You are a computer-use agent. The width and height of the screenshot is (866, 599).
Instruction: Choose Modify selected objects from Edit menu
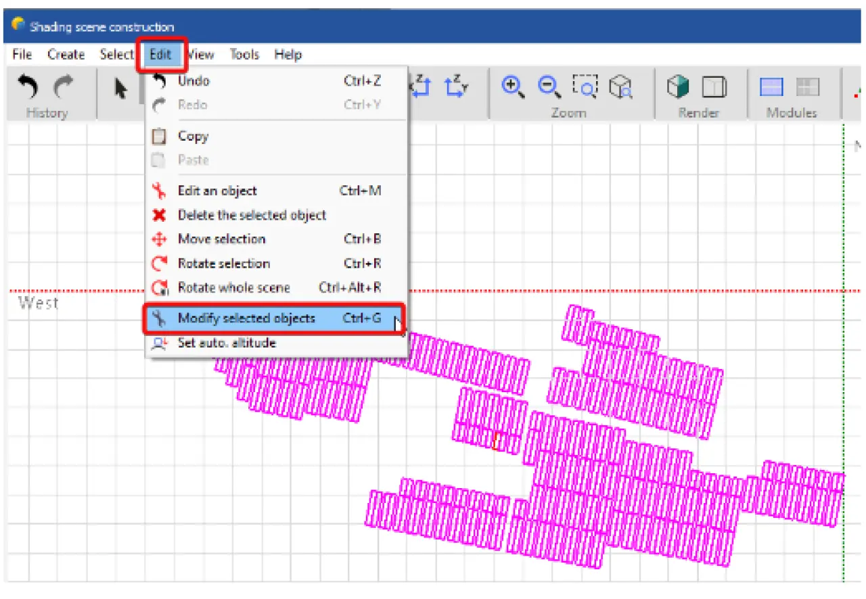point(246,318)
